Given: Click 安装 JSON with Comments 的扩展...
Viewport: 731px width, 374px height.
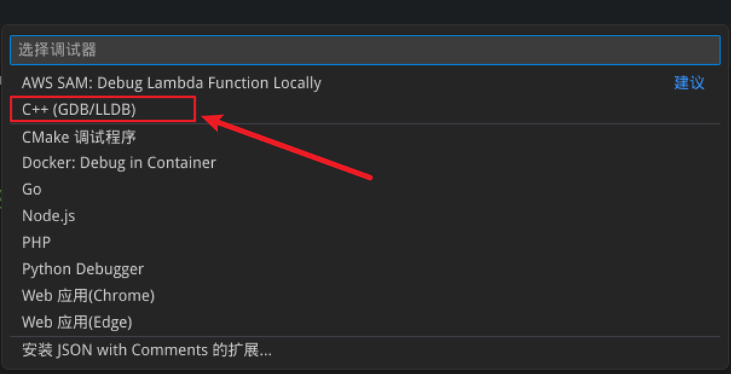Looking at the screenshot, I should 365,350.
